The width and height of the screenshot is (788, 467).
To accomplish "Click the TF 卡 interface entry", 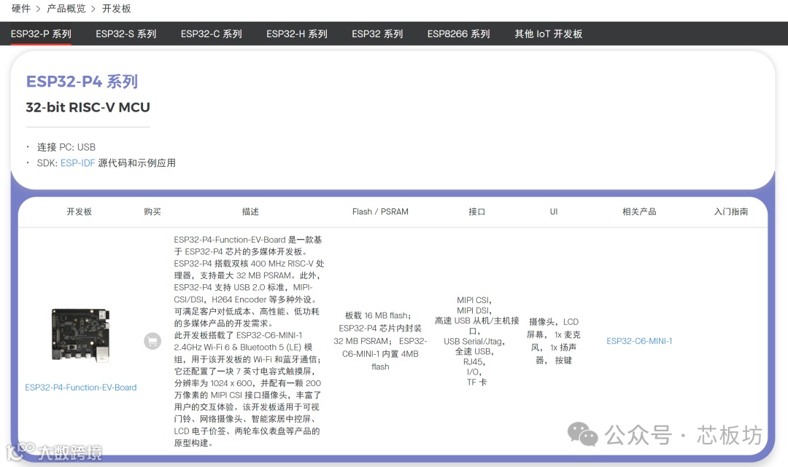I will tap(477, 382).
